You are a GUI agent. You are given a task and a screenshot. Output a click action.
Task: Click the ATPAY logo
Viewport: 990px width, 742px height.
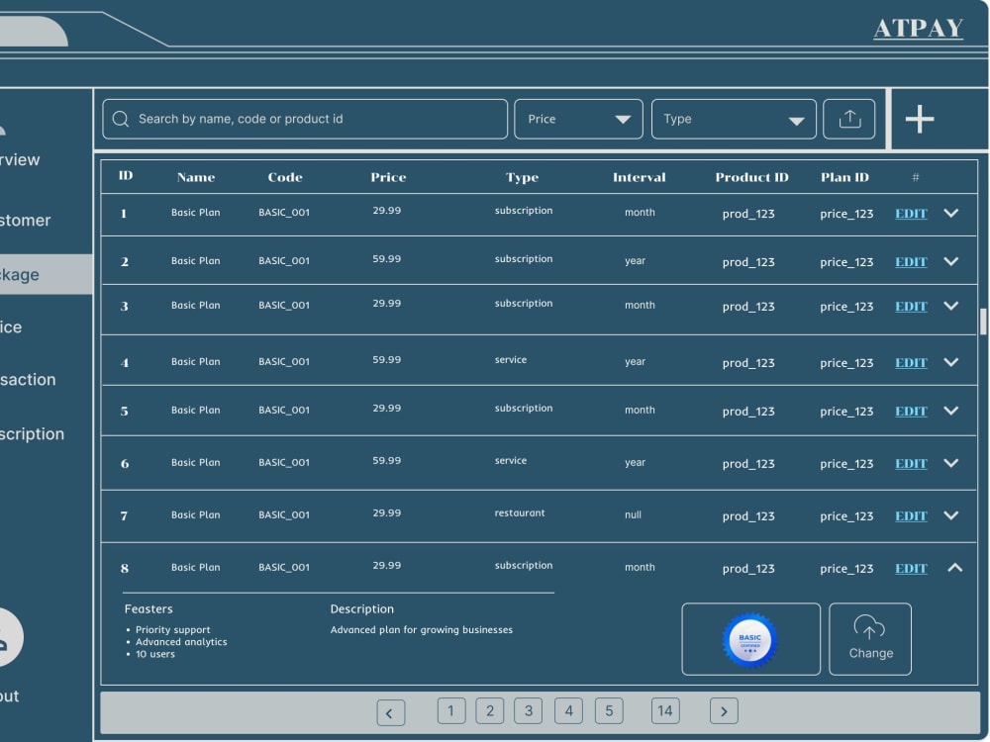point(919,29)
